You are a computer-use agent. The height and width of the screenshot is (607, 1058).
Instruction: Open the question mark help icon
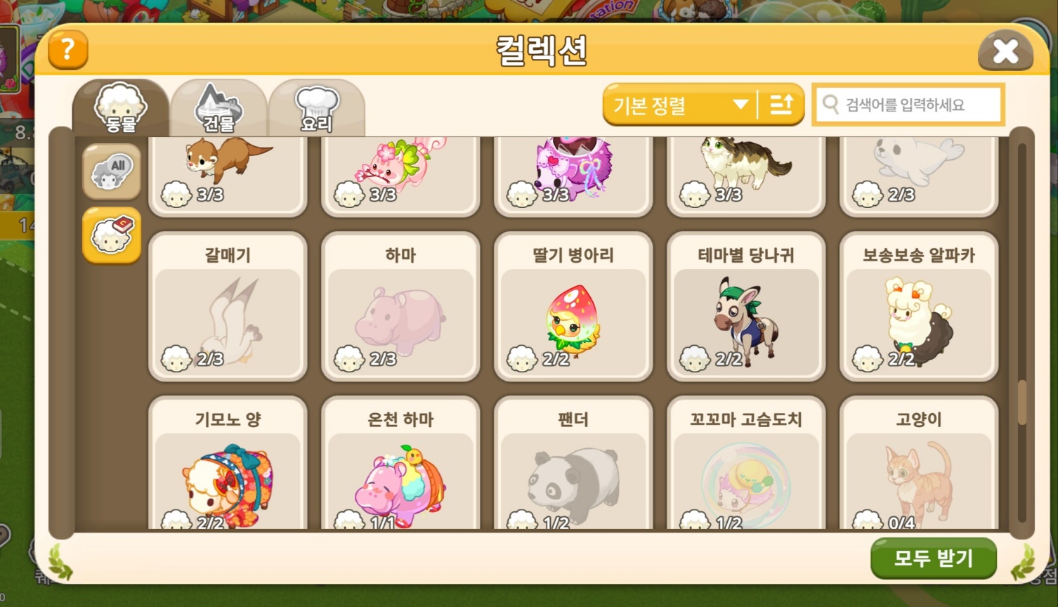coord(67,50)
